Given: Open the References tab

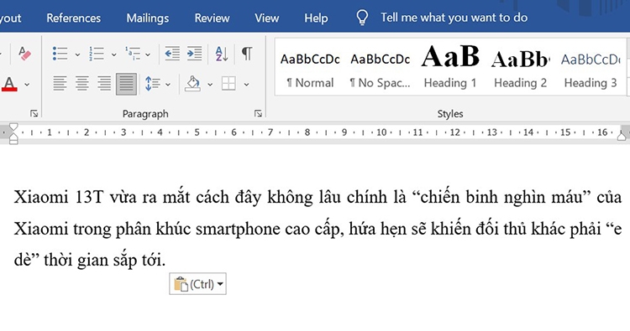Looking at the screenshot, I should pos(74,18).
